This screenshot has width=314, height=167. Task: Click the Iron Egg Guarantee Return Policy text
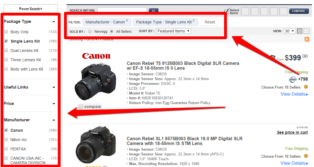(x=183, y=103)
